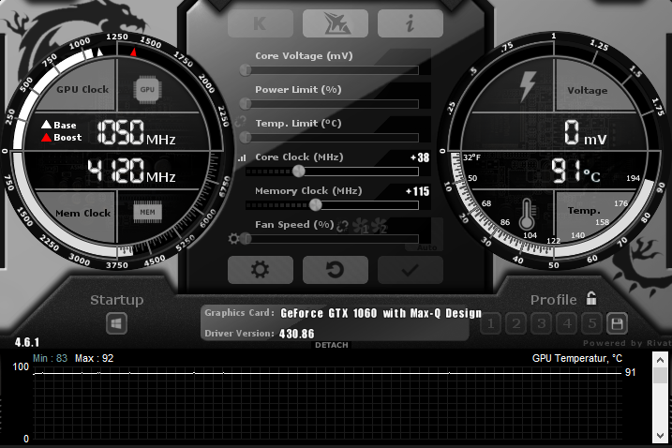Screen dimensions: 672x448
Task: Open the curve editor bars icon by Core Clock
Action: [242, 158]
